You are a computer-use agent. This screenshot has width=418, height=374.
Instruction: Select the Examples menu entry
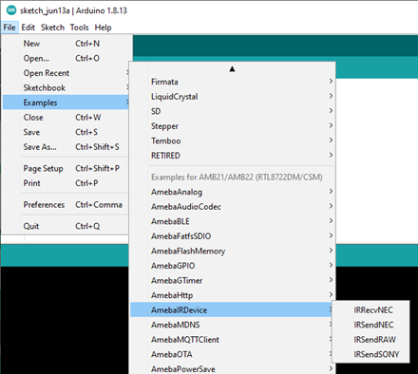point(66,103)
